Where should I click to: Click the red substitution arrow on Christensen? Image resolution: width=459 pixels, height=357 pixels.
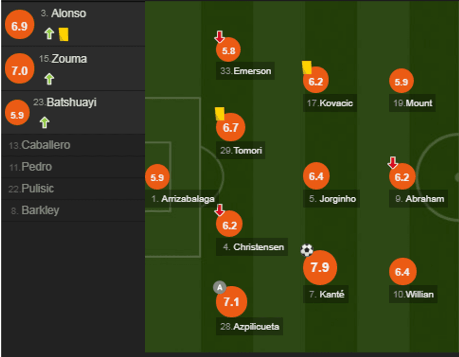click(x=219, y=210)
